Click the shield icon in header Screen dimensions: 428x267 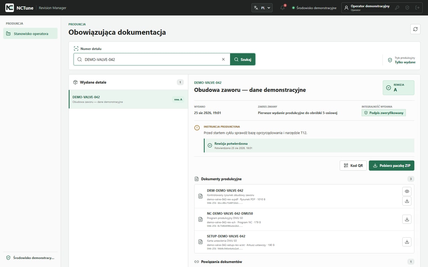click(x=407, y=8)
